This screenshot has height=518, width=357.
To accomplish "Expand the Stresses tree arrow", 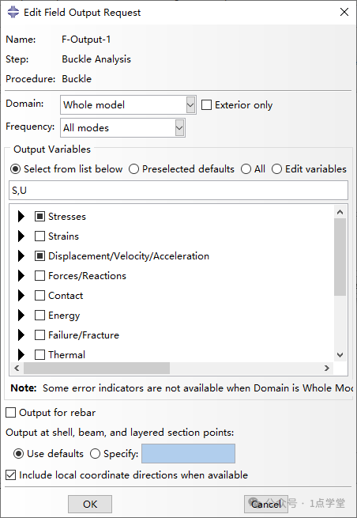I will [x=21, y=217].
